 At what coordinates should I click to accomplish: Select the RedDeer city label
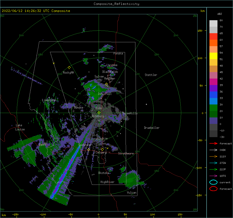click(x=110, y=79)
